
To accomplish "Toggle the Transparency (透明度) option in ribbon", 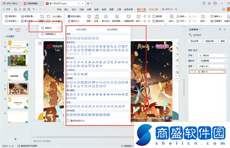I will pyautogui.click(x=157, y=16).
